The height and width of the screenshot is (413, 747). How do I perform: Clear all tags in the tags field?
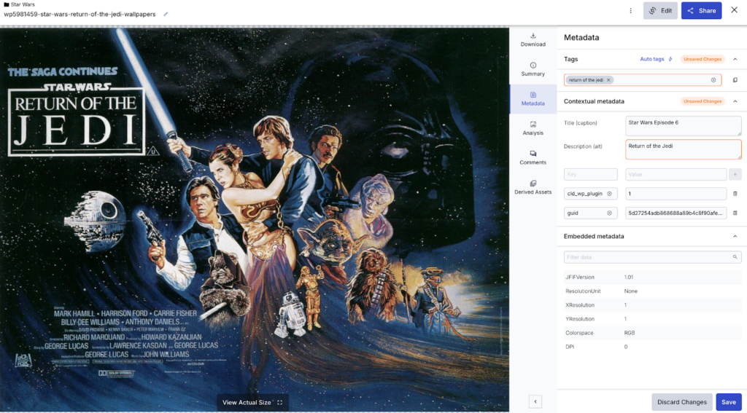(713, 80)
